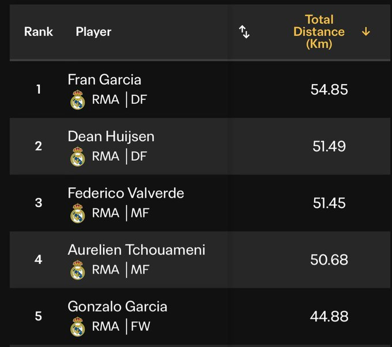Click the Rank column header

tap(39, 32)
